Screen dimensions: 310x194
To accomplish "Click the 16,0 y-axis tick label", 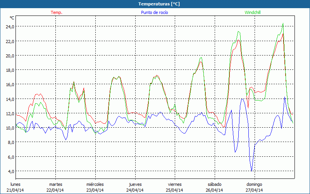I will (x=10, y=84).
